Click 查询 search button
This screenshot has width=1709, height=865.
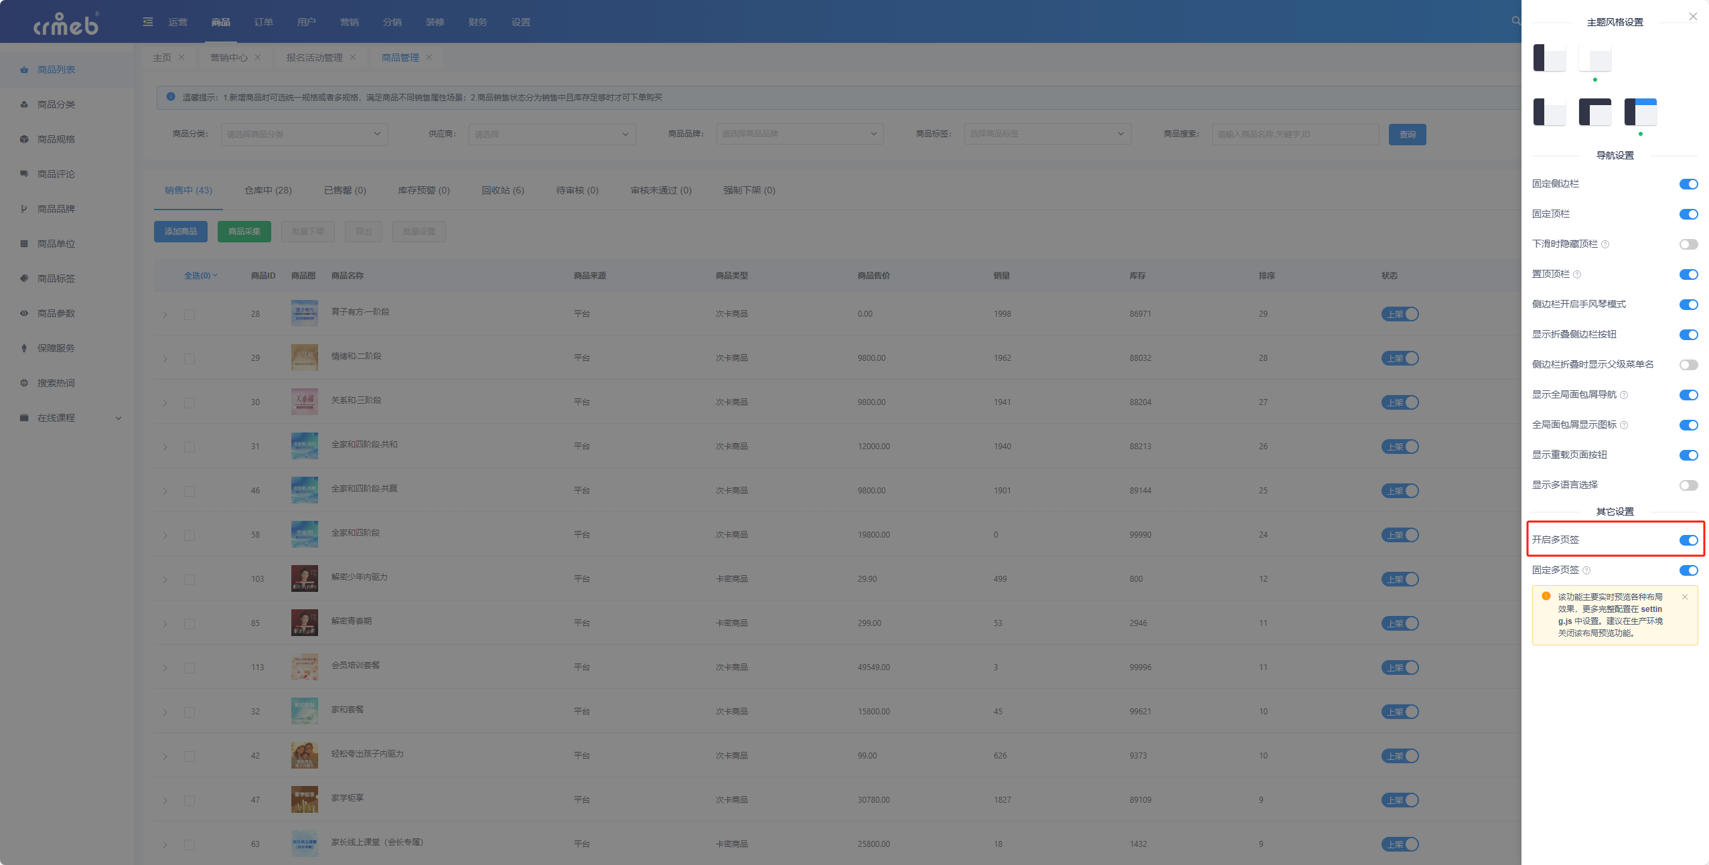(1408, 135)
